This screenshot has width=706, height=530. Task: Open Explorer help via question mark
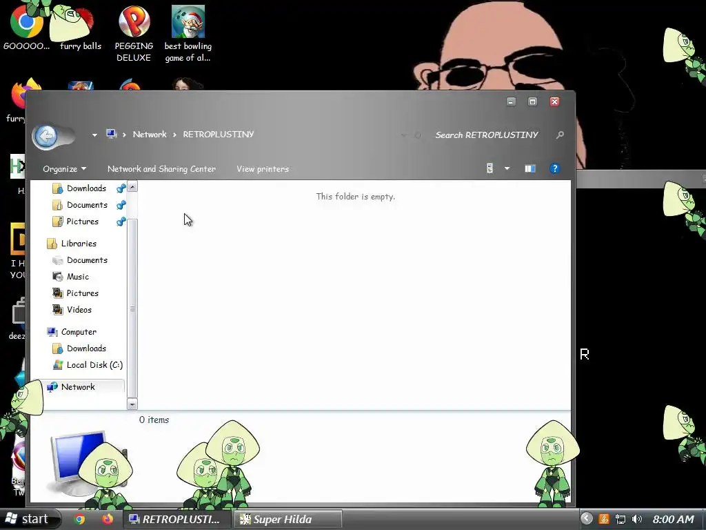coord(555,168)
